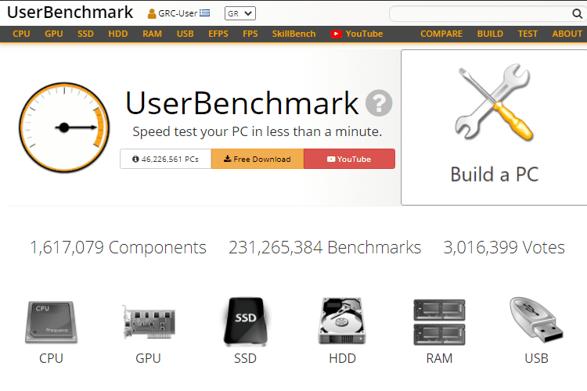This screenshot has height=391, width=587.
Task: Open the Build a PC tools tile
Action: click(494, 127)
